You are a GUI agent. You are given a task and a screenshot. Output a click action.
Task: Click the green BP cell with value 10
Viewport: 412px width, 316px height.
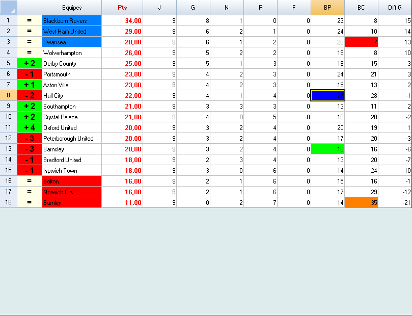click(327, 149)
